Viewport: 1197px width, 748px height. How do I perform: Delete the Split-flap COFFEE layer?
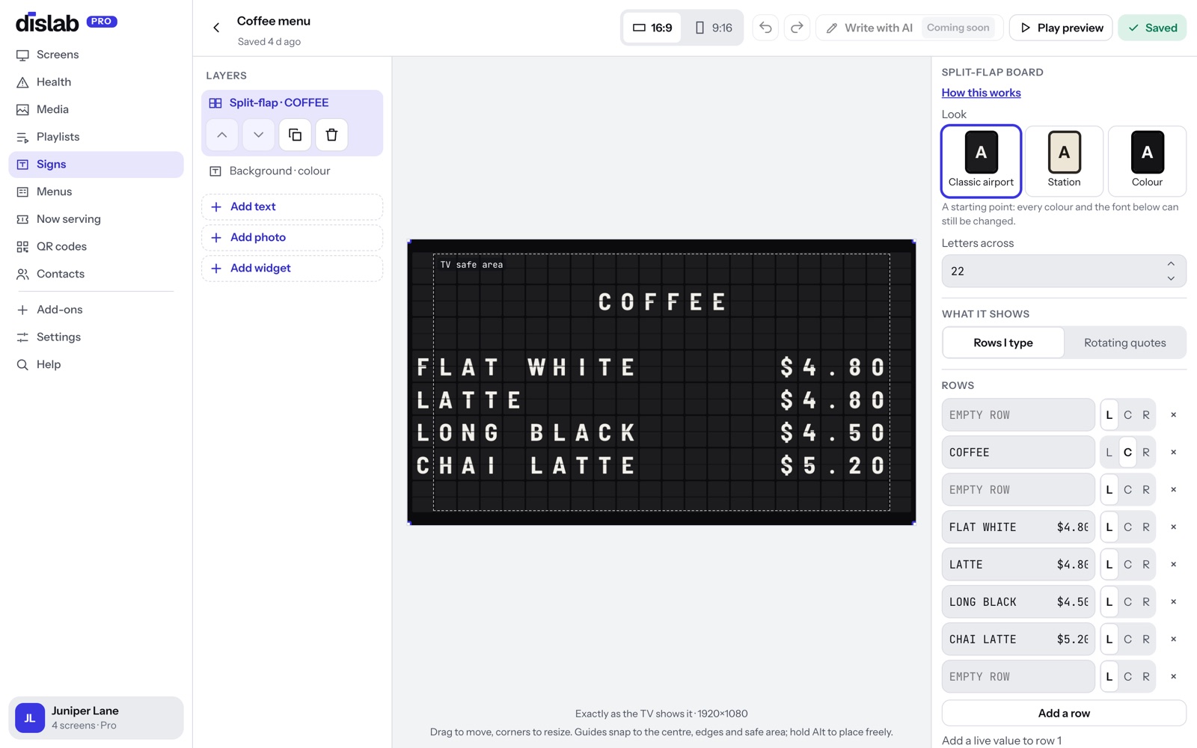click(331, 135)
